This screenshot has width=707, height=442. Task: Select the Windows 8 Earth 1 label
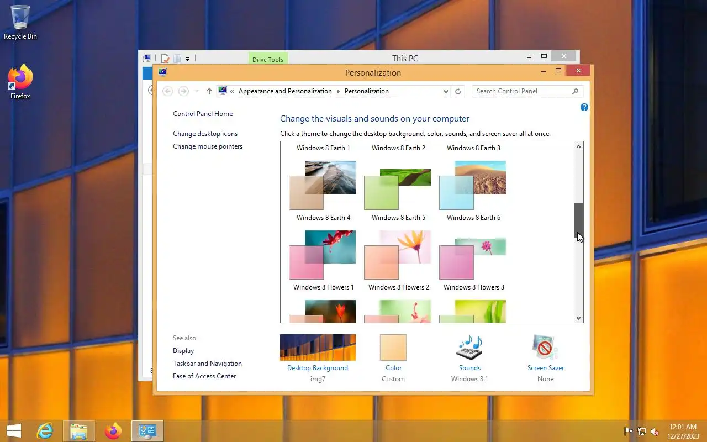click(x=323, y=148)
